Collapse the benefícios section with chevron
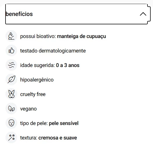 tap(143, 14)
